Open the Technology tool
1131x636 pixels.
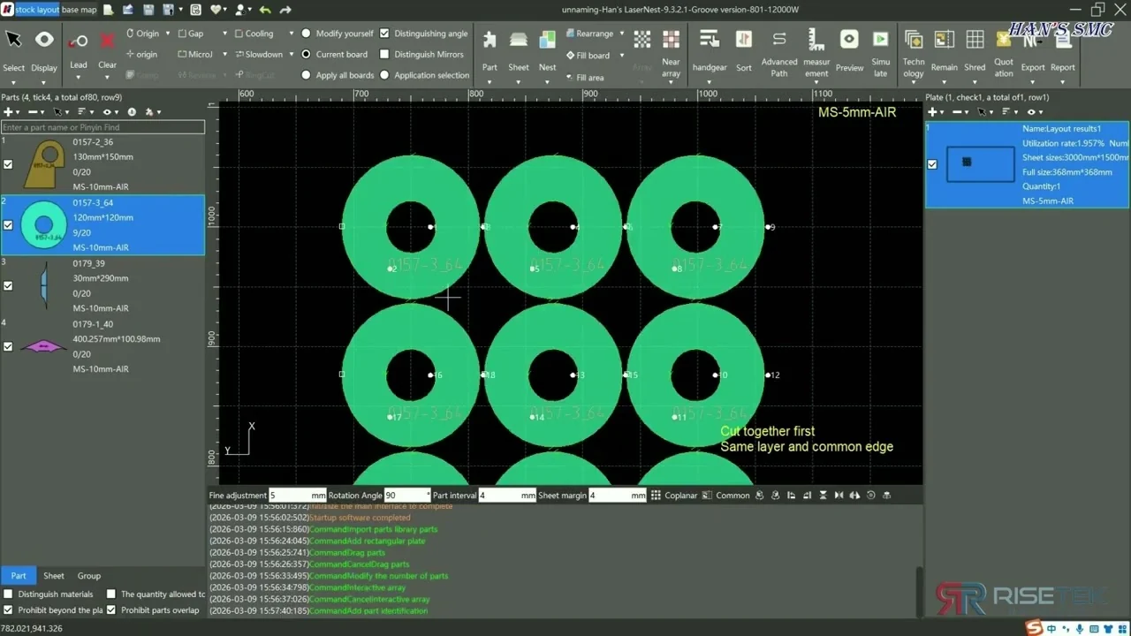[x=914, y=40]
